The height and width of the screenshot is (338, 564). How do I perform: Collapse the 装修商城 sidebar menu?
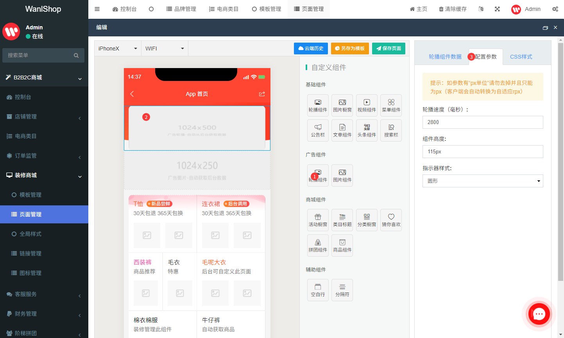(44, 175)
